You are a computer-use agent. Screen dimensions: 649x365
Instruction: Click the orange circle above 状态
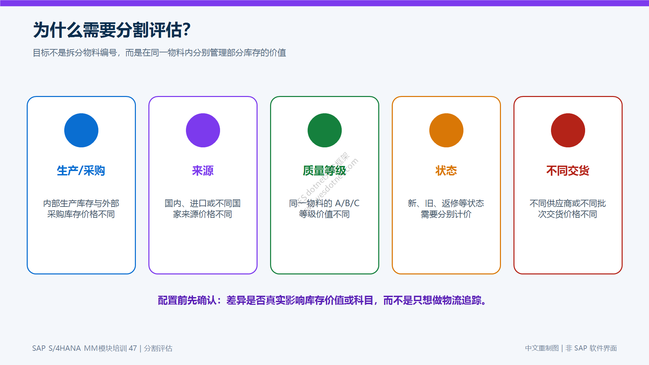click(x=446, y=130)
